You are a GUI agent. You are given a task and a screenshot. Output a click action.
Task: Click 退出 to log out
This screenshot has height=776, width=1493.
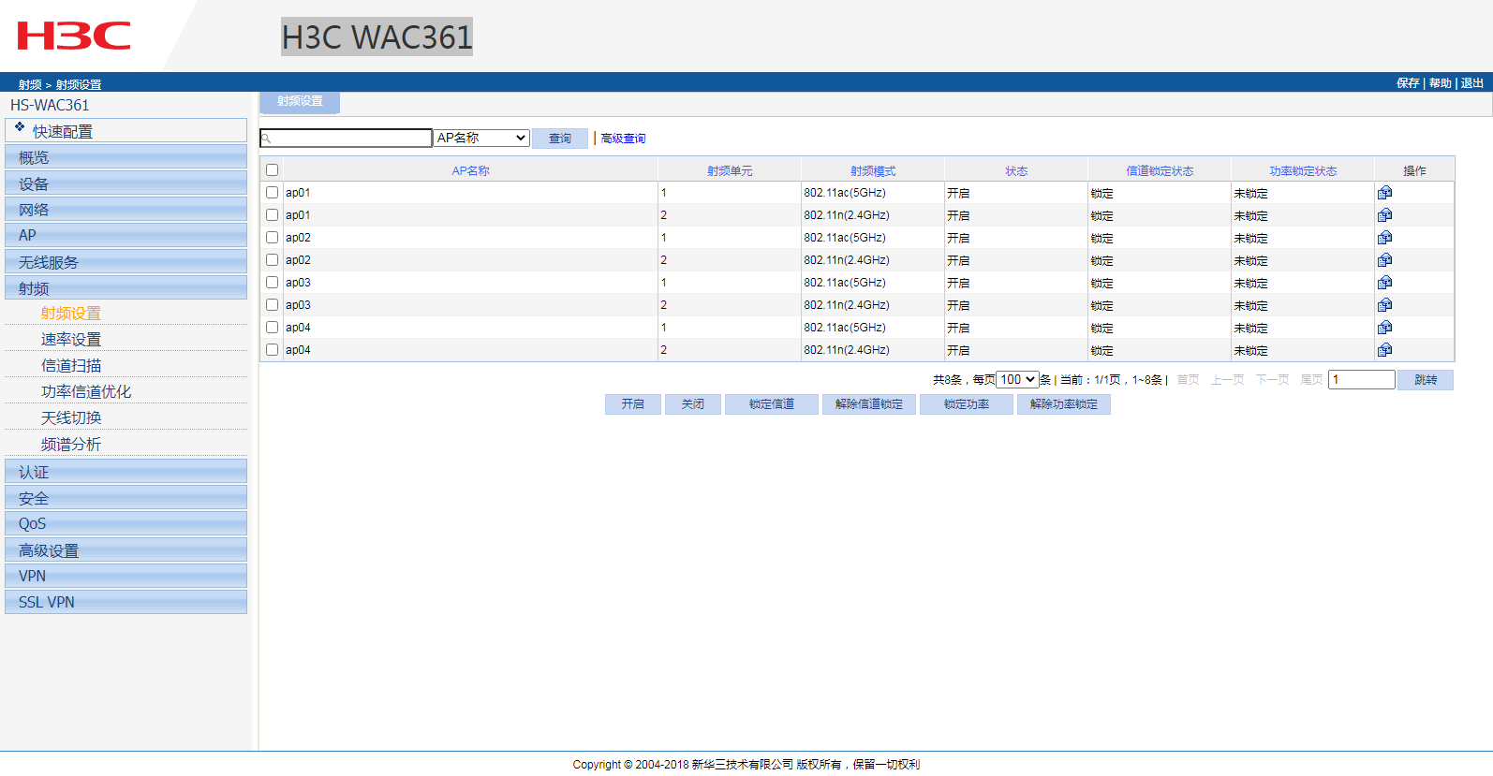[1471, 83]
